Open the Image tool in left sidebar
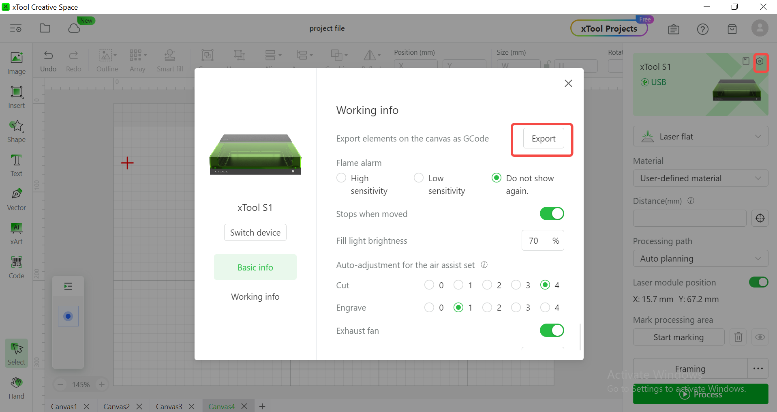777x412 pixels. [16, 63]
